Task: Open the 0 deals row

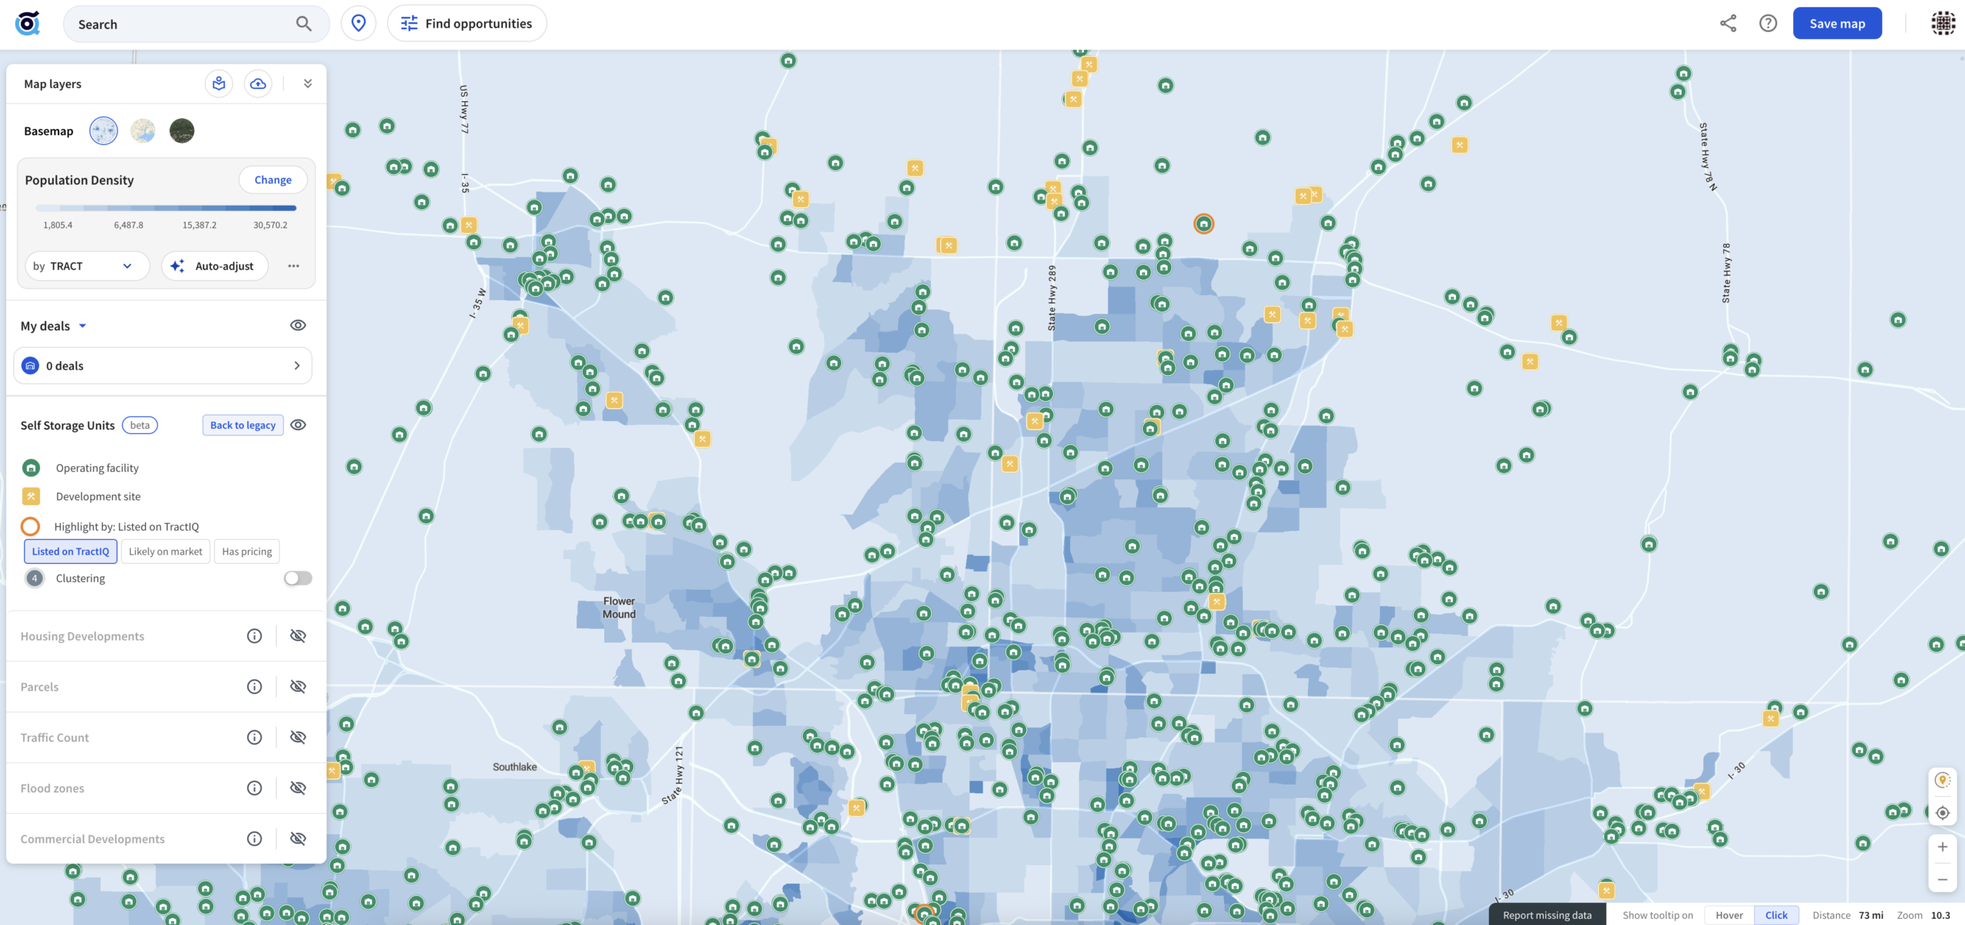Action: click(163, 366)
